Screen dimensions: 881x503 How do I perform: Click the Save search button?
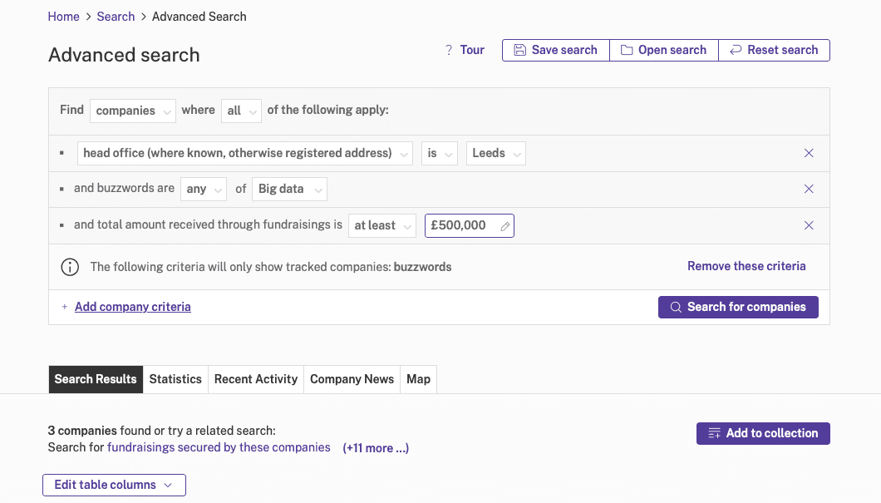pyautogui.click(x=556, y=50)
